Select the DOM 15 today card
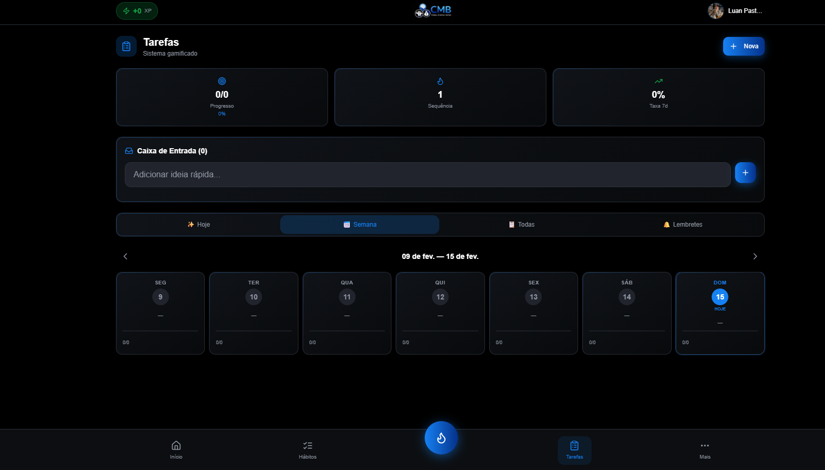 point(719,313)
